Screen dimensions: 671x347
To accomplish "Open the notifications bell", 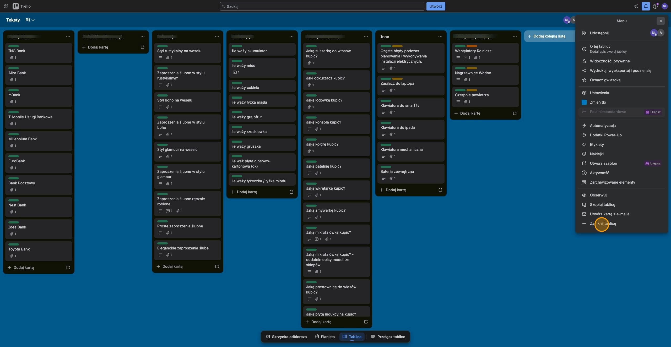I will [646, 6].
